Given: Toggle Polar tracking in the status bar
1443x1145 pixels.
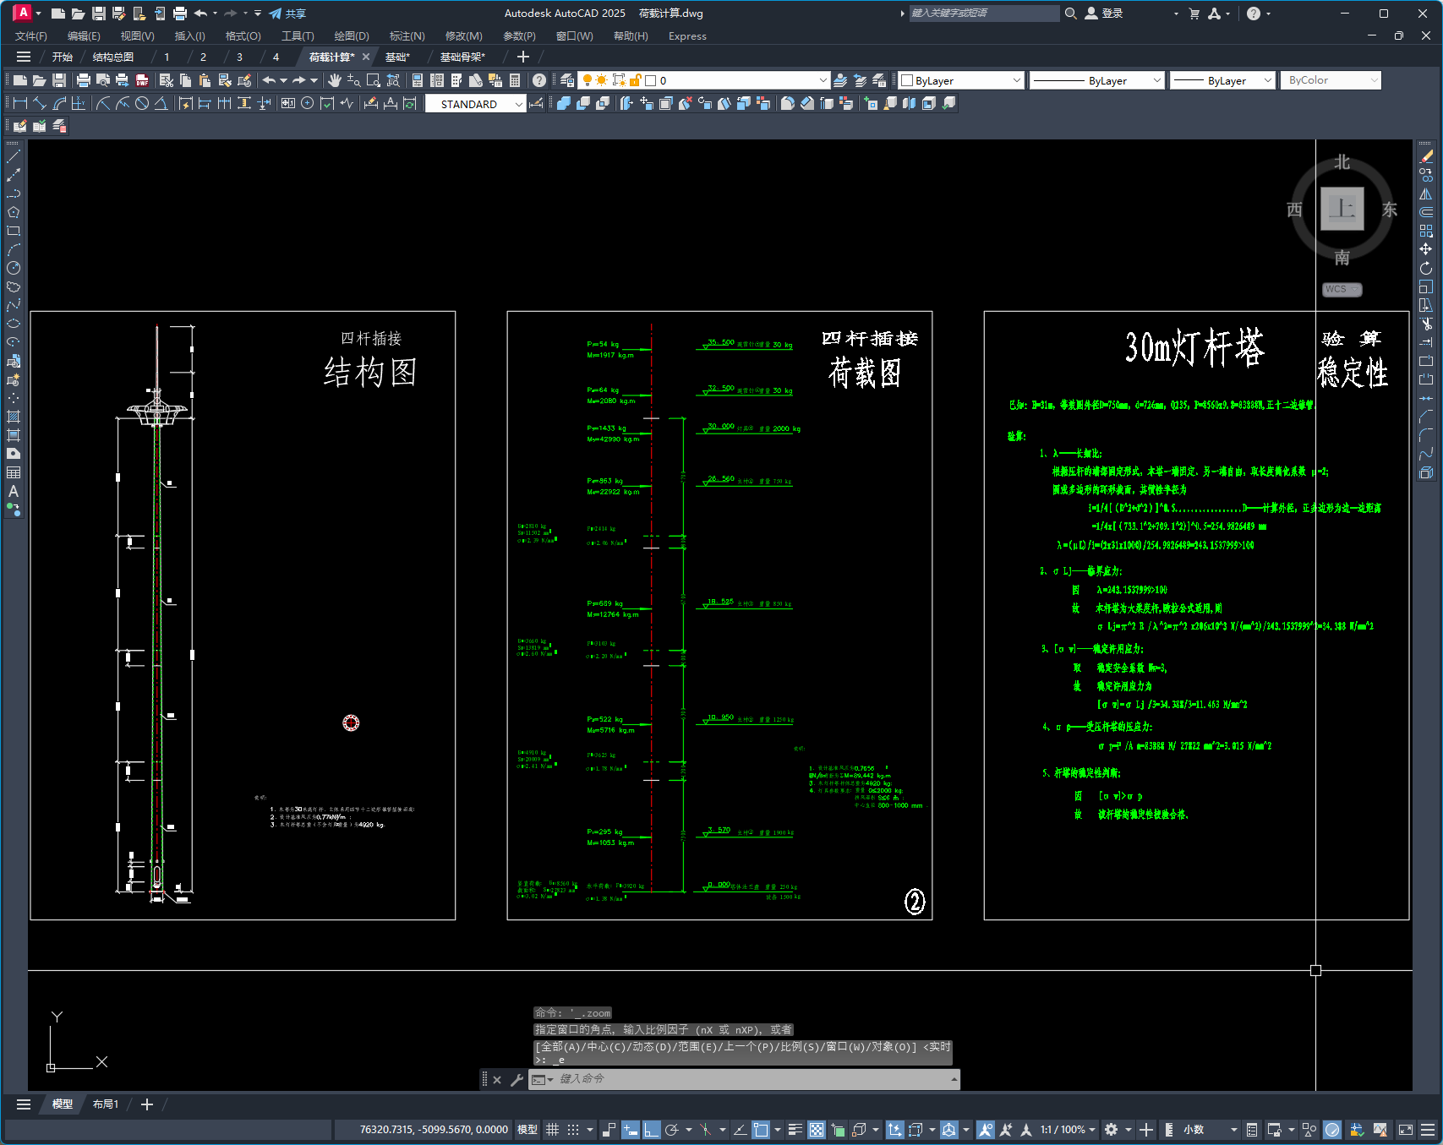Looking at the screenshot, I should coord(673,1130).
